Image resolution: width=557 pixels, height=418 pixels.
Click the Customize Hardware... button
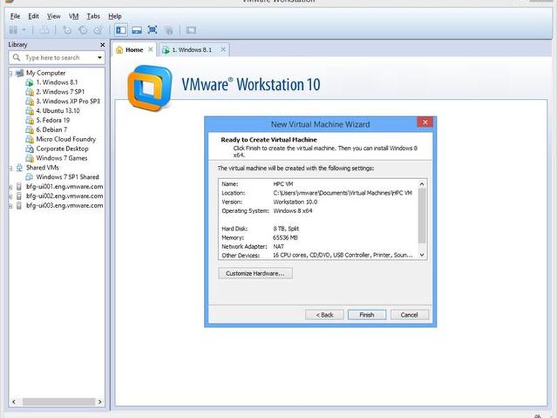click(256, 273)
